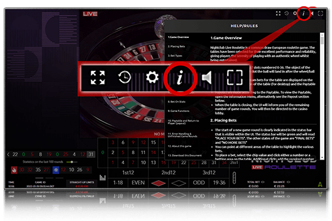Toggle fullscreen using top-right corner brackets icon

tap(321, 13)
